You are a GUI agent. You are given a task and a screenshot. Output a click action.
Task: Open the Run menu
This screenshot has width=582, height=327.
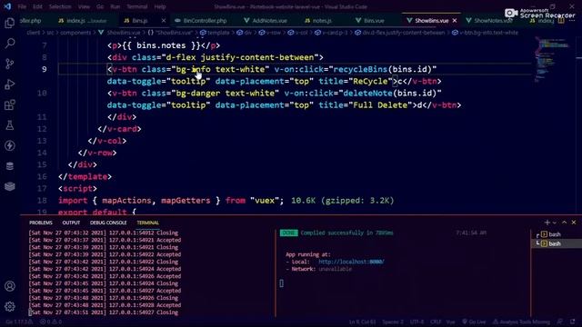click(115, 6)
